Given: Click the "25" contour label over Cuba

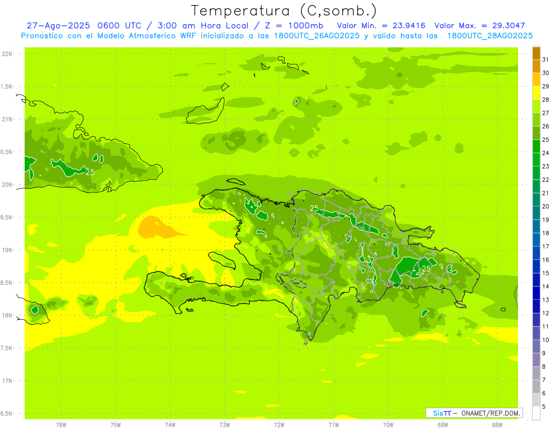Looking at the screenshot, I should (90, 172).
